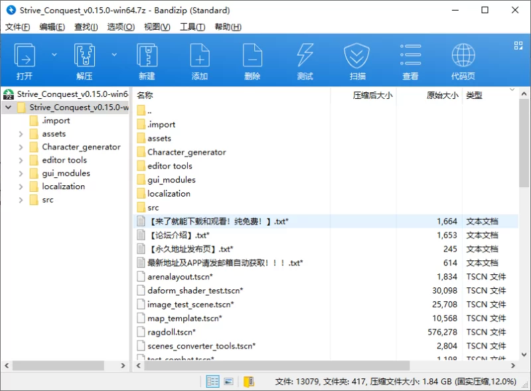Select the .import folder in the tree
Image resolution: width=531 pixels, height=391 pixels.
click(50, 121)
